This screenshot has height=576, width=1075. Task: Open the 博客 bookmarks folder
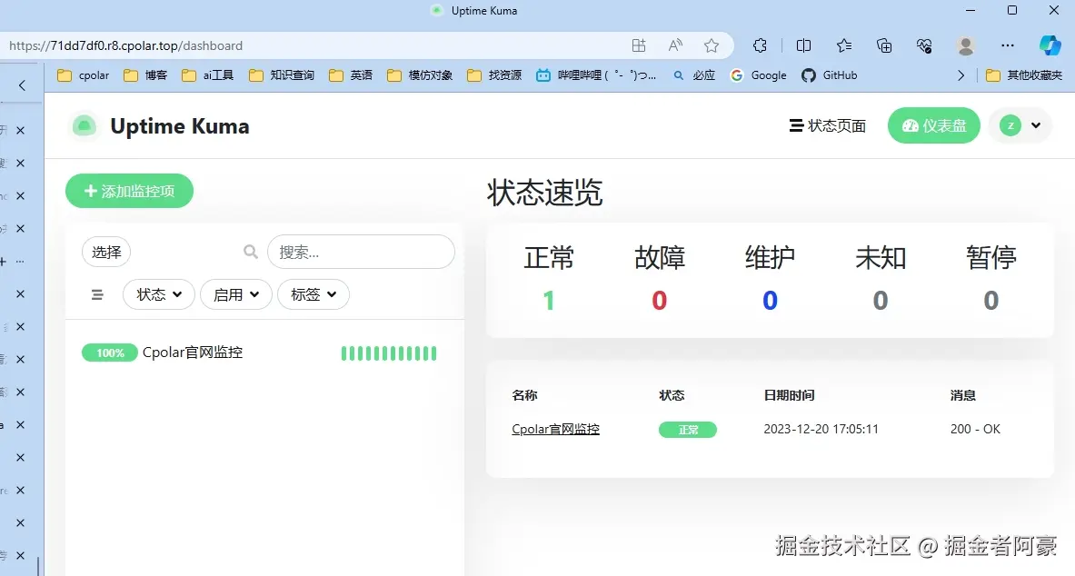[x=145, y=75]
